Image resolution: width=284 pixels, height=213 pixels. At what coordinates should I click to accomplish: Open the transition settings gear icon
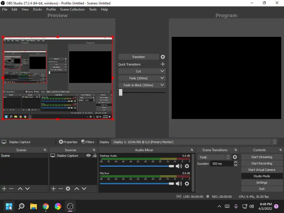(163, 57)
